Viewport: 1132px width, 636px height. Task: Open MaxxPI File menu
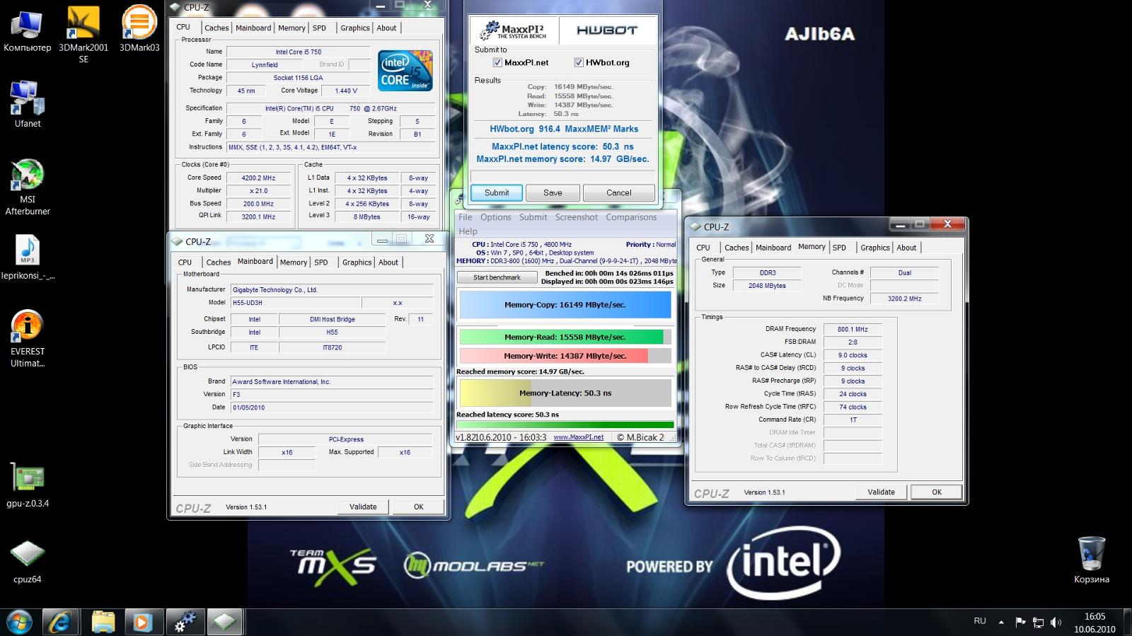pyautogui.click(x=465, y=217)
